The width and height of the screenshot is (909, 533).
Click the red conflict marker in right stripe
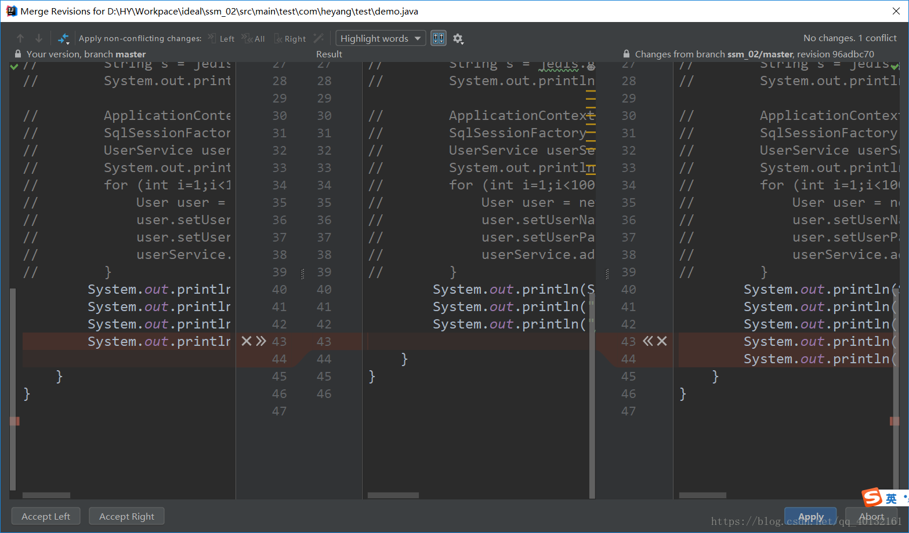click(894, 421)
